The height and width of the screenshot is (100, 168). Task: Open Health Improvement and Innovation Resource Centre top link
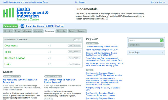[26, 2]
